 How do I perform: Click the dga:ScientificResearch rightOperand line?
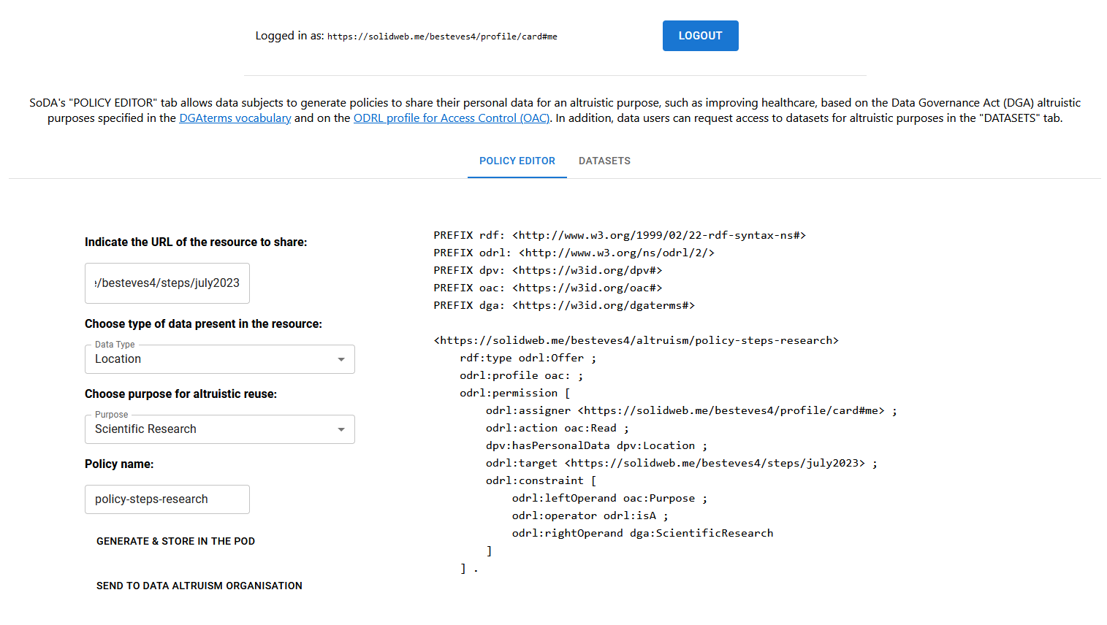642,533
